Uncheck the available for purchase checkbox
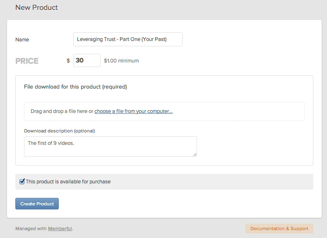The width and height of the screenshot is (327, 238). click(x=22, y=181)
